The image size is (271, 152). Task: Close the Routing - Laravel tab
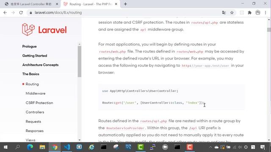116,4
